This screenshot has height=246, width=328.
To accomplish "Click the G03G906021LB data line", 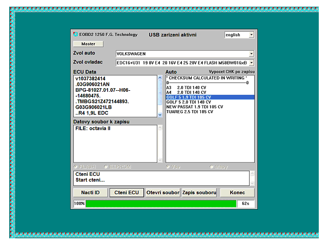I will (x=93, y=107).
